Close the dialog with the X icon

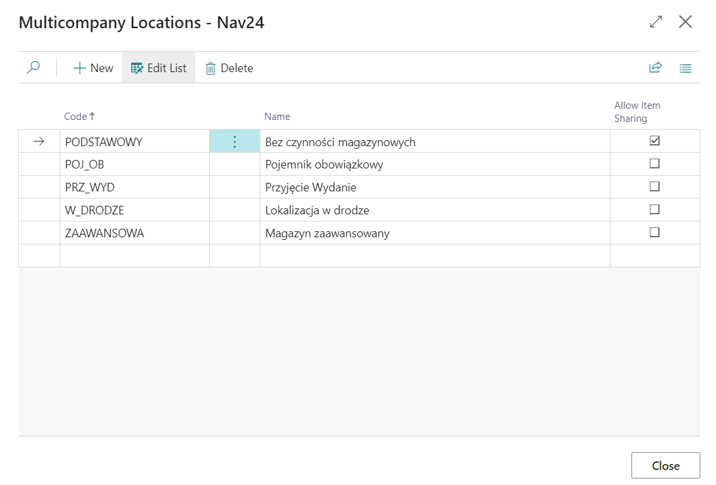click(685, 22)
